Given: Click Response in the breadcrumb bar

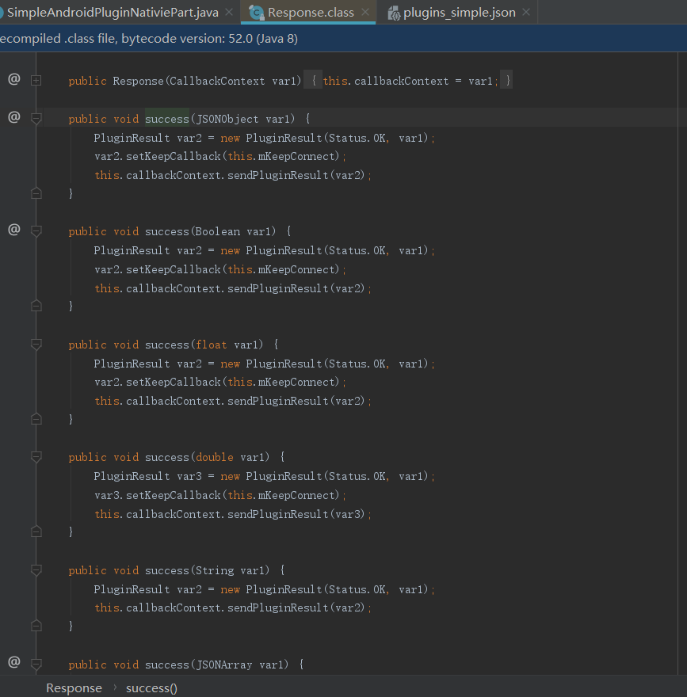Looking at the screenshot, I should (x=74, y=687).
